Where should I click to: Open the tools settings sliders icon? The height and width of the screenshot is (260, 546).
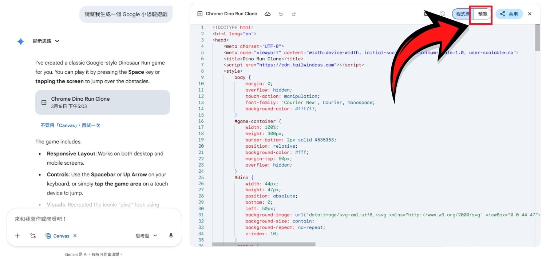click(33, 236)
